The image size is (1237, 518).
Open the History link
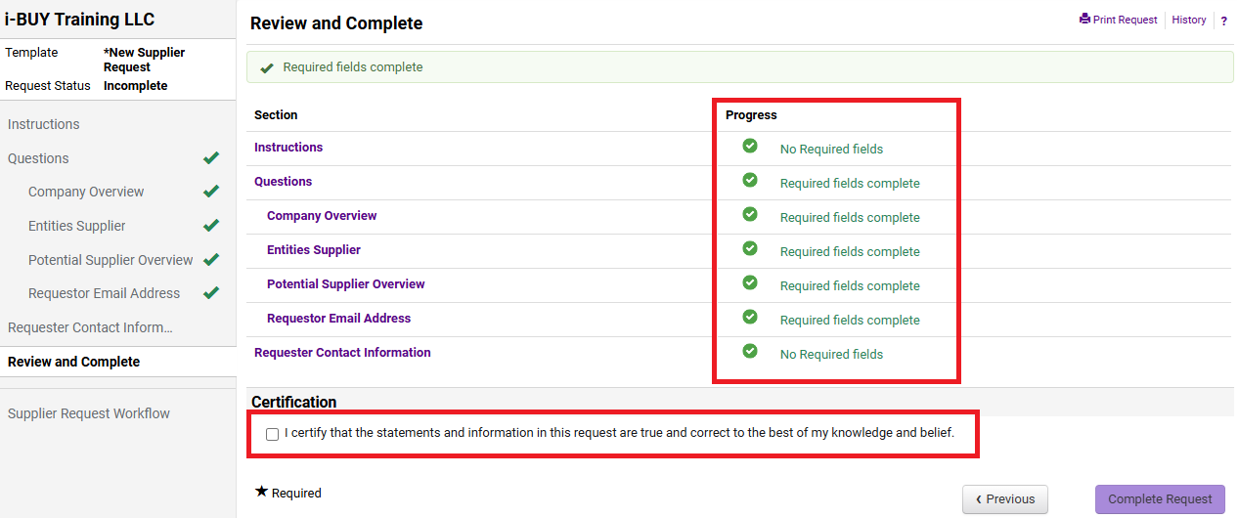pos(1188,20)
